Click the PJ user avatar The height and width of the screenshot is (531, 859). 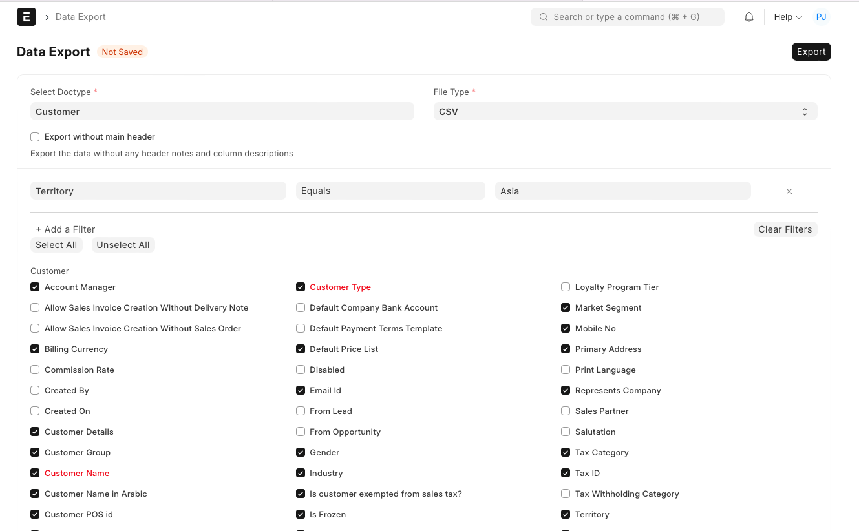point(822,17)
